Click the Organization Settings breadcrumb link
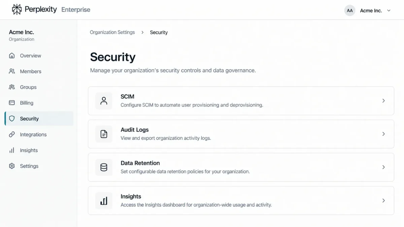Image resolution: width=404 pixels, height=227 pixels. click(x=112, y=32)
